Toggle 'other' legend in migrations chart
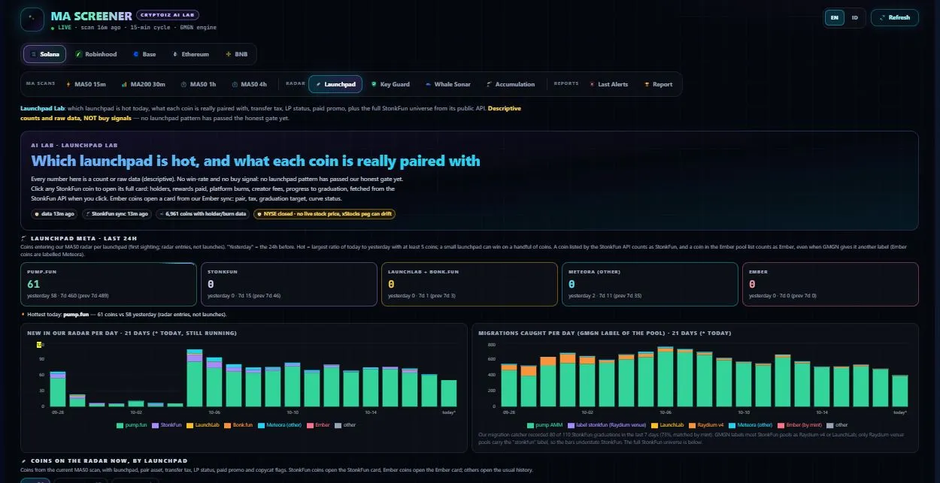The width and height of the screenshot is (940, 483). [x=837, y=425]
